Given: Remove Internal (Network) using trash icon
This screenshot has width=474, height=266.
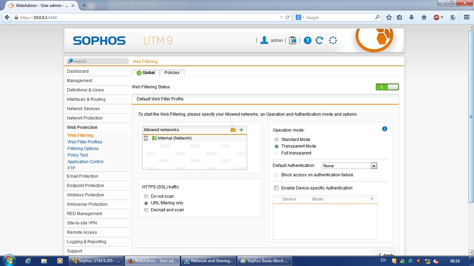Looking at the screenshot, I should coord(146,138).
